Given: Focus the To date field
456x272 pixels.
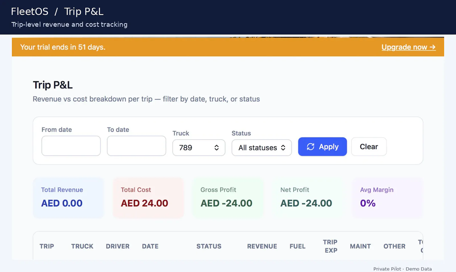Looking at the screenshot, I should tap(137, 146).
